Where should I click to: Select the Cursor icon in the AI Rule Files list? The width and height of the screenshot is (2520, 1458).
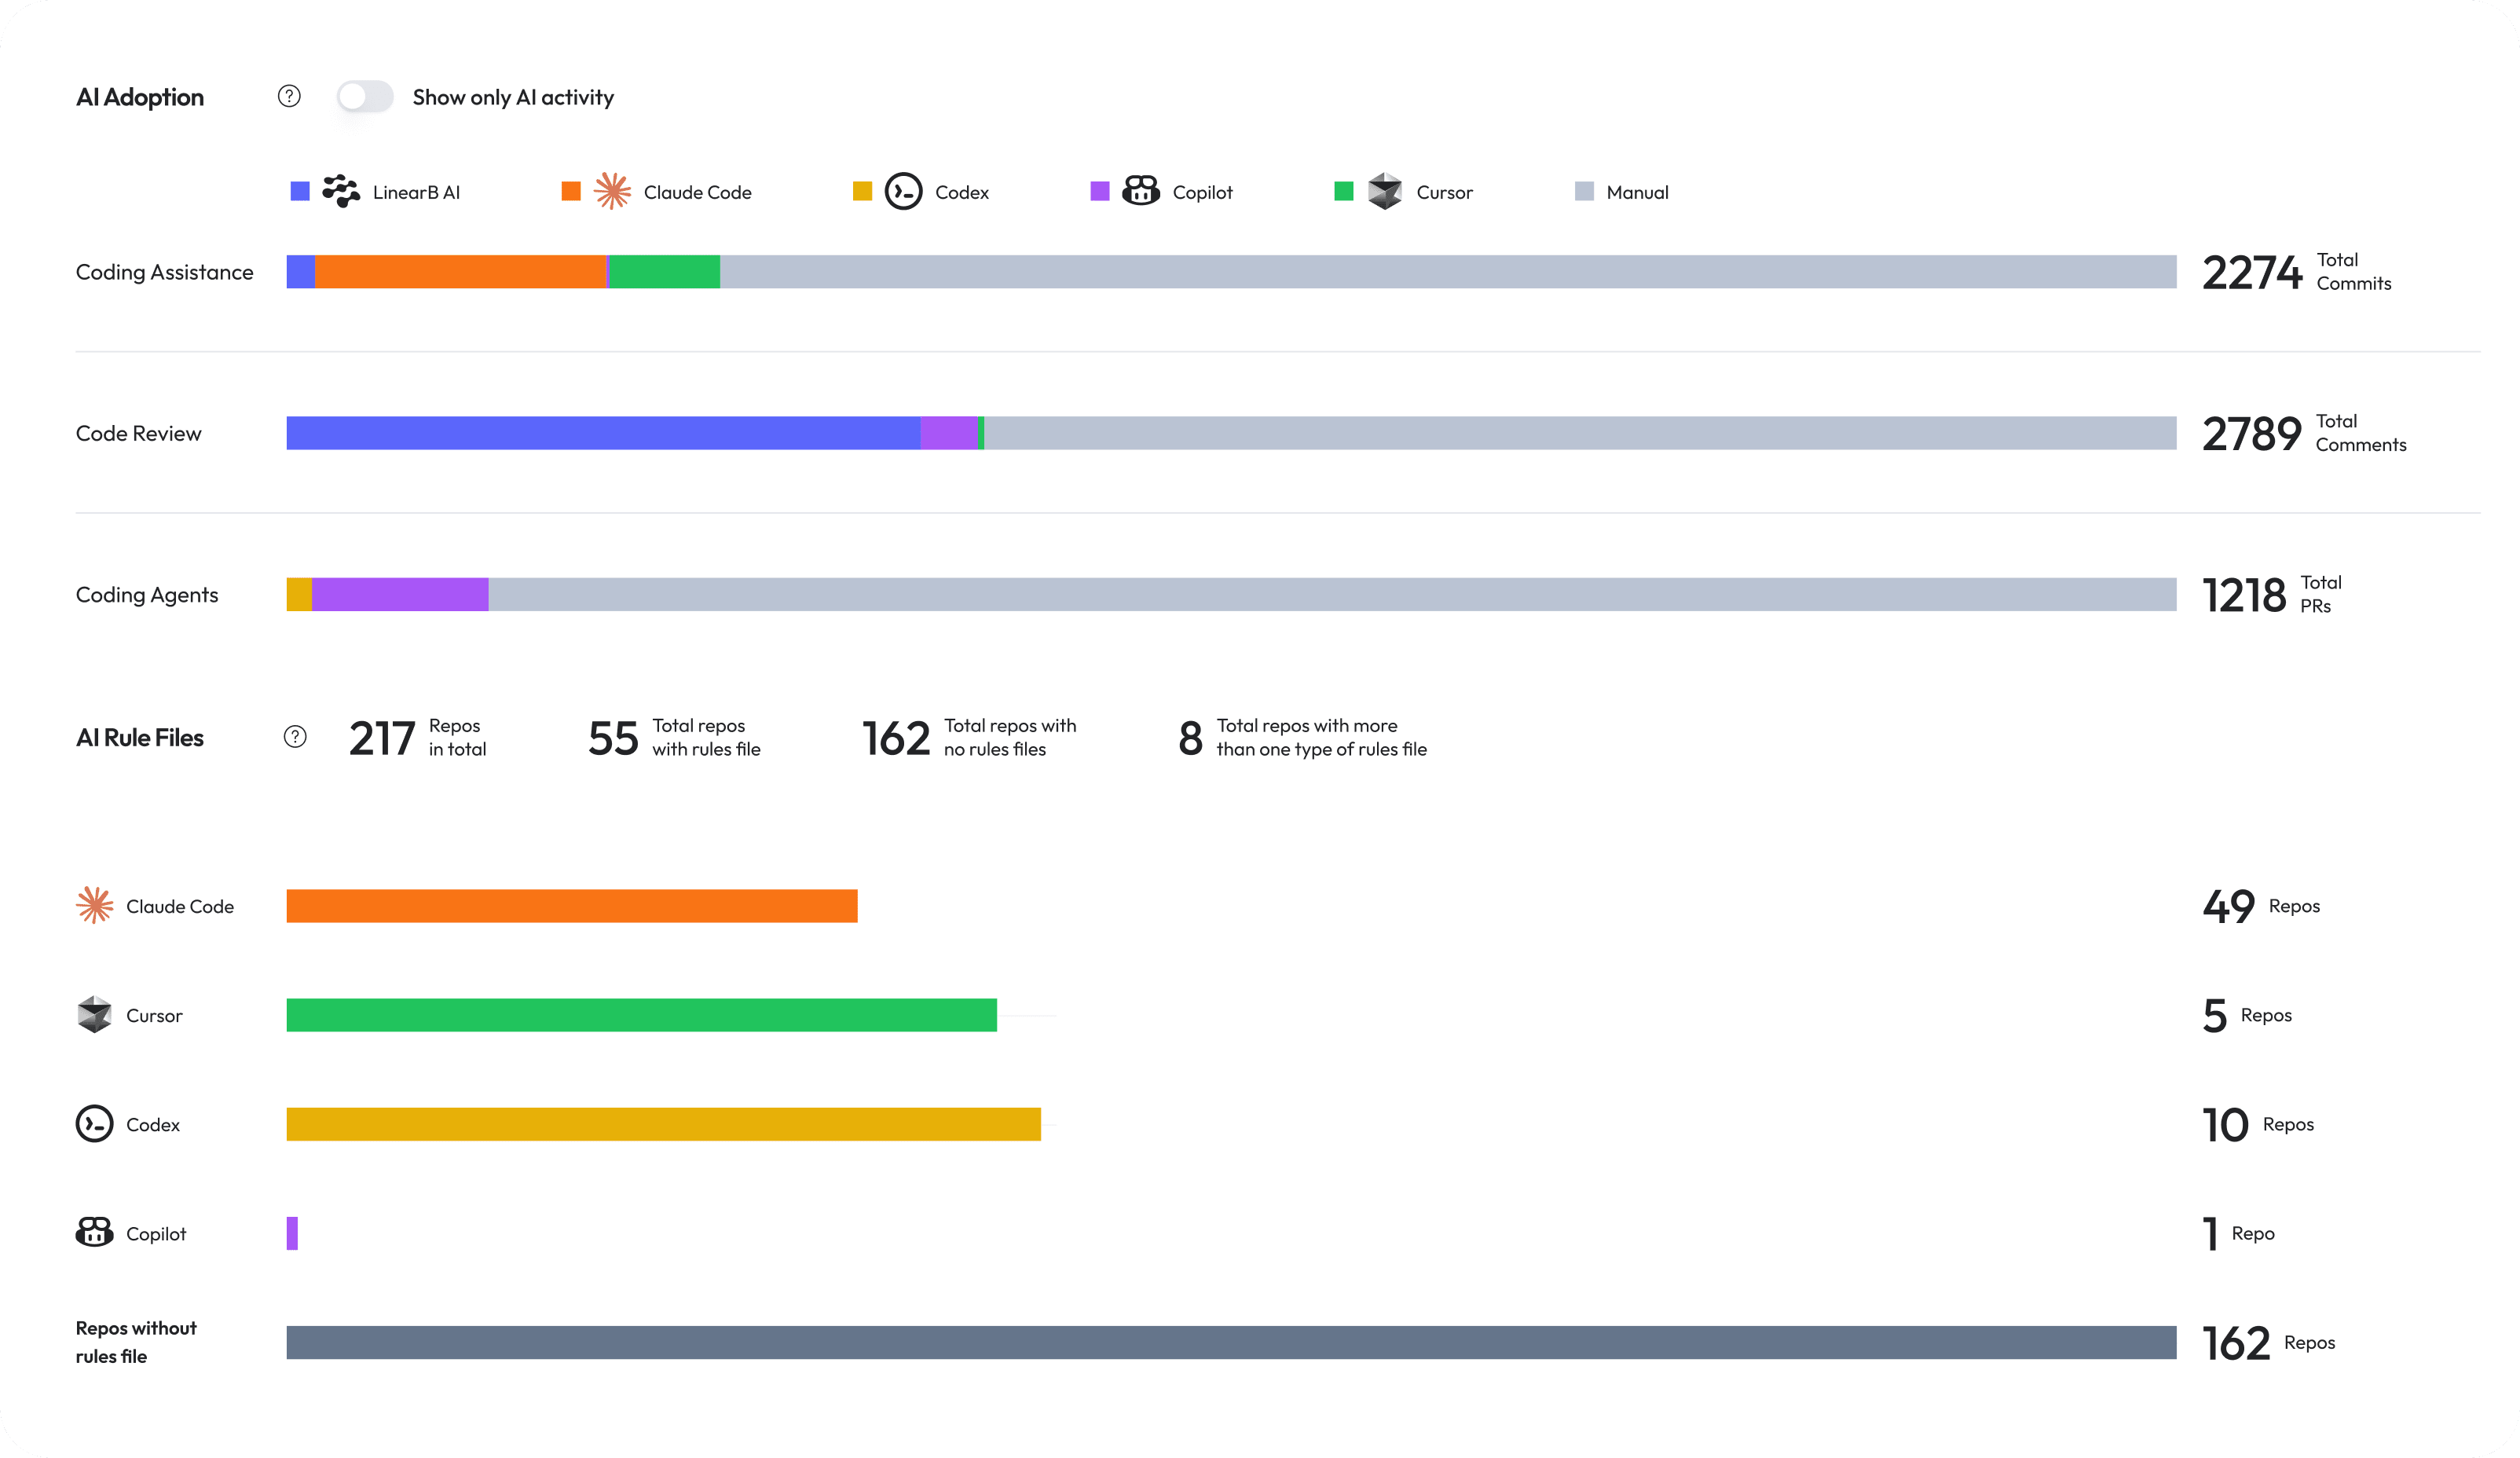pos(95,1014)
